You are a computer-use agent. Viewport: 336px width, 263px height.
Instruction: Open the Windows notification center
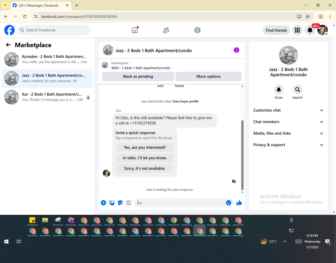pyautogui.click(x=328, y=242)
